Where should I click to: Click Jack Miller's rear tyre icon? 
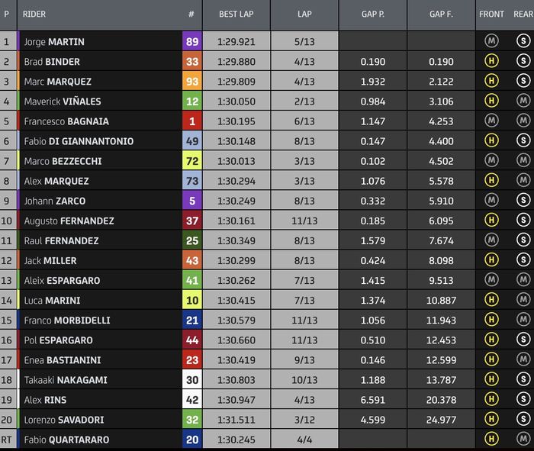point(523,259)
